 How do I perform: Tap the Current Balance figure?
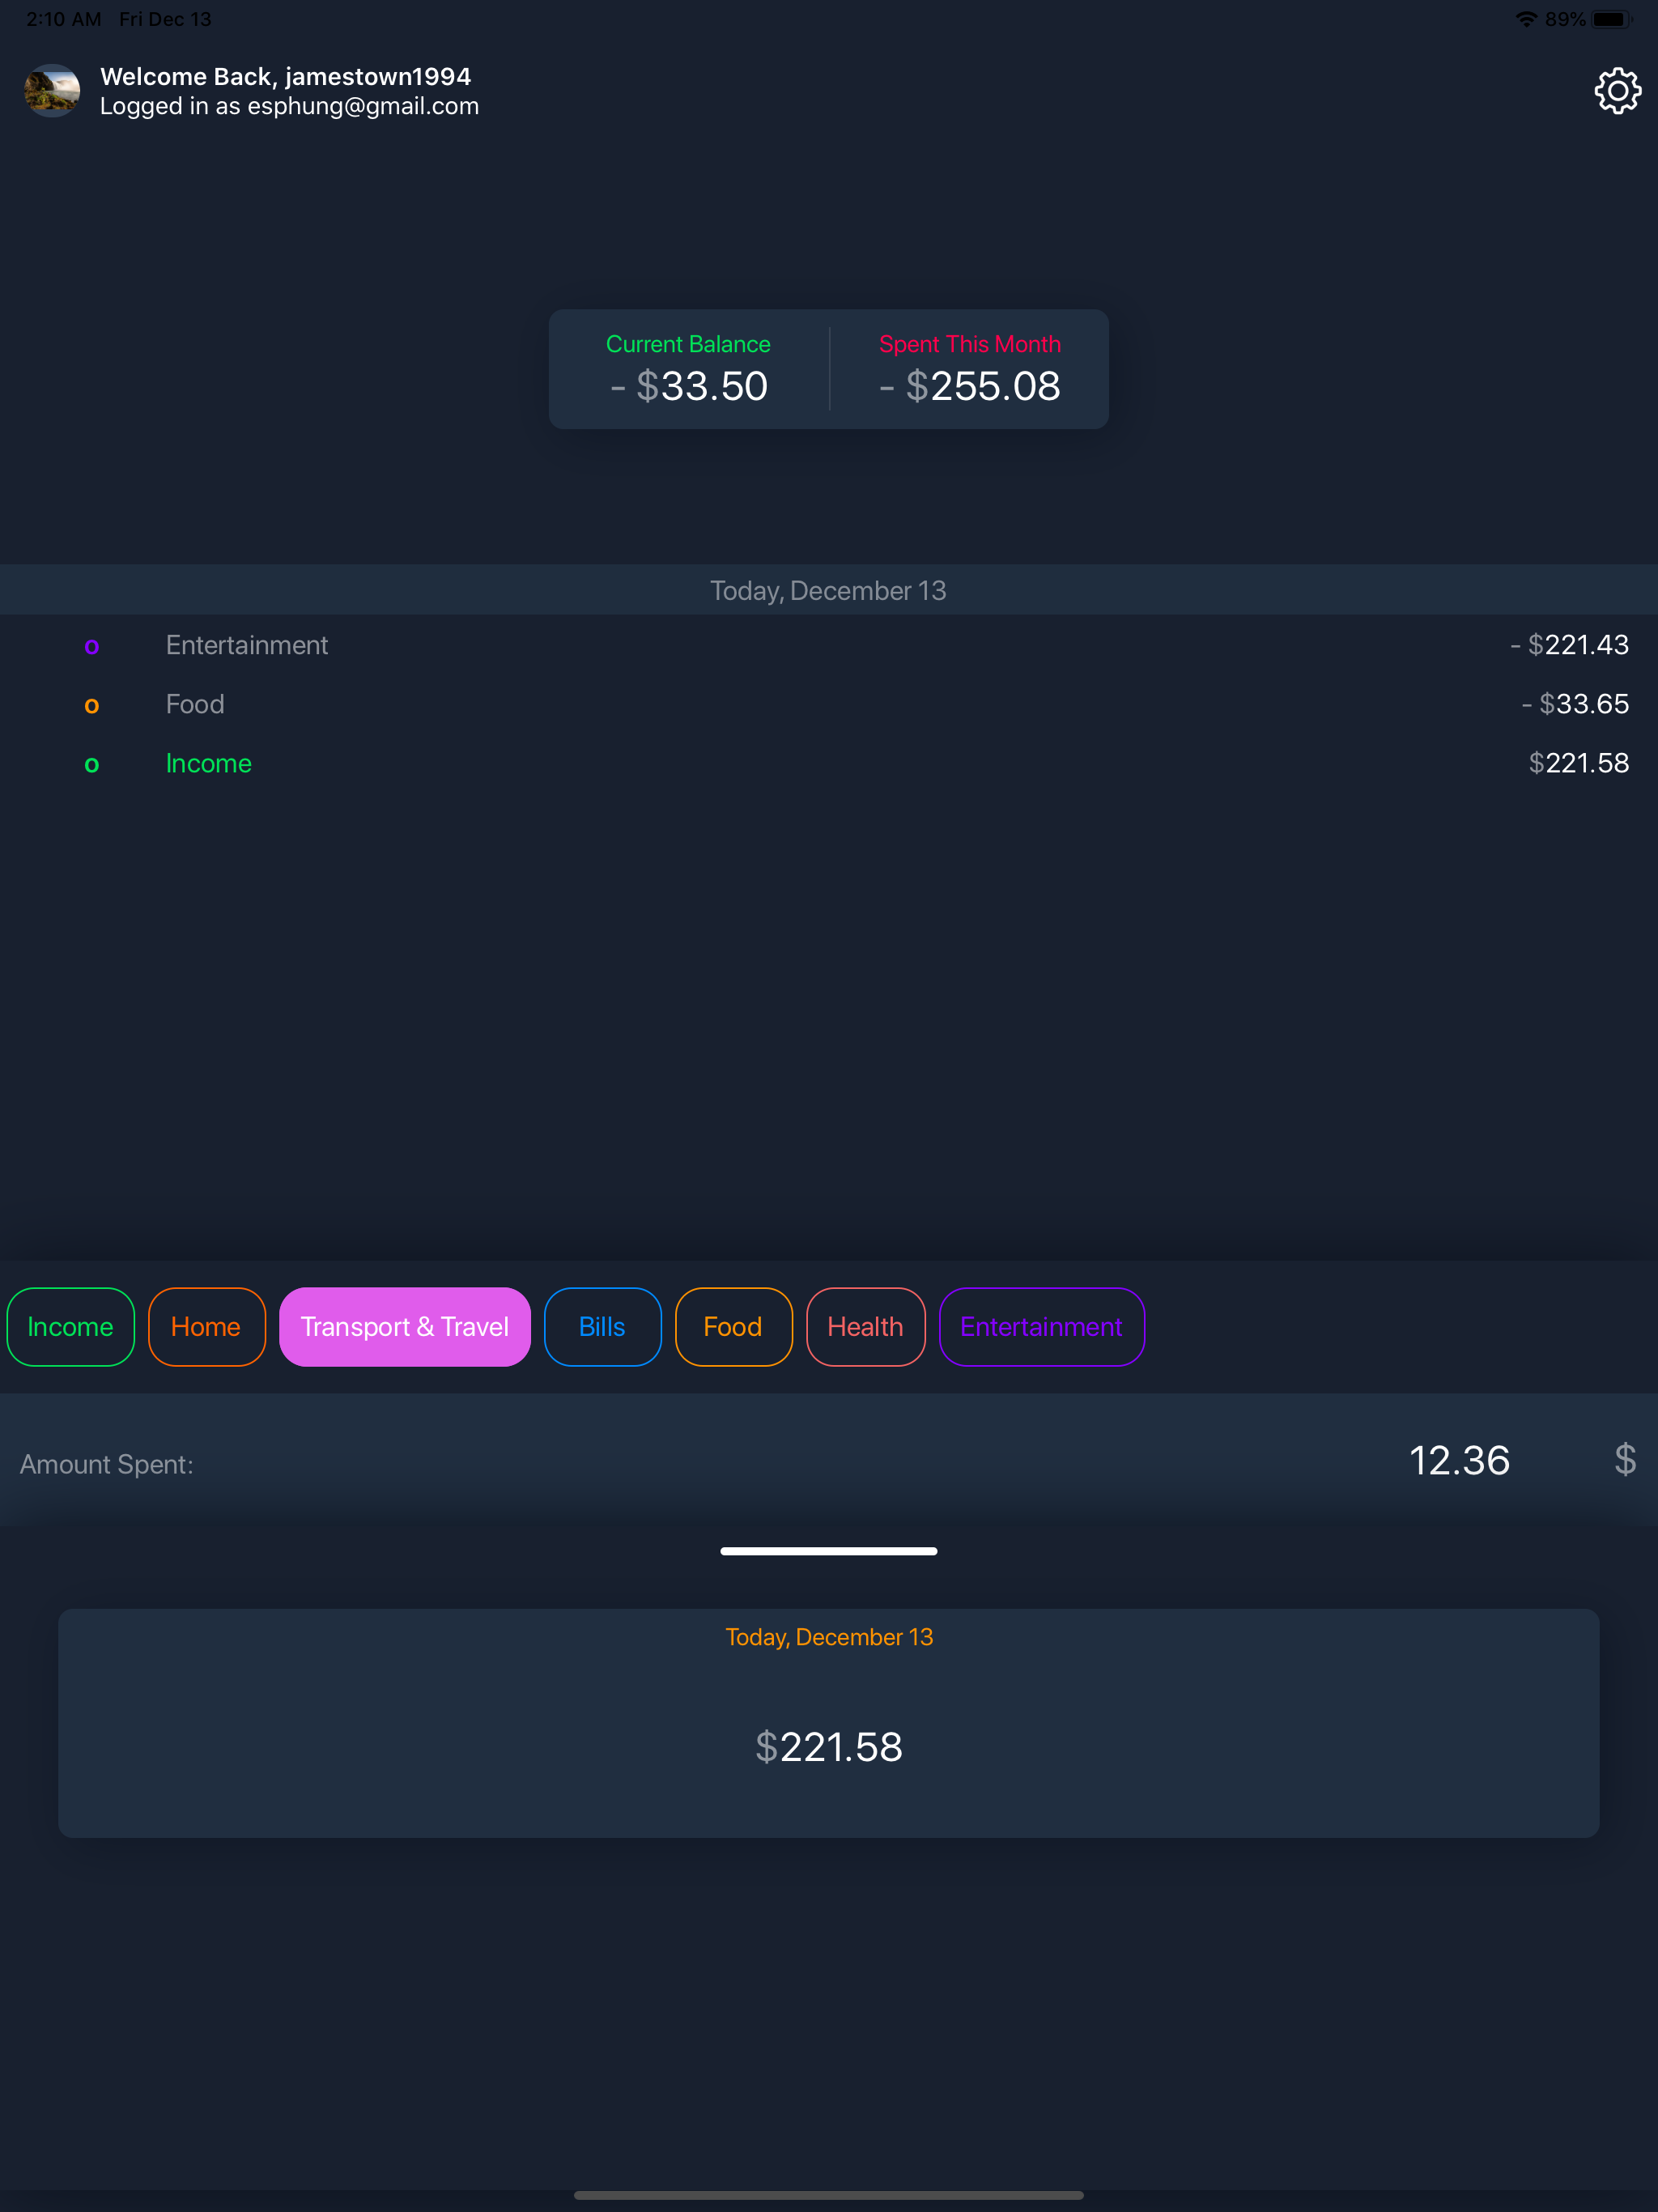click(x=689, y=386)
